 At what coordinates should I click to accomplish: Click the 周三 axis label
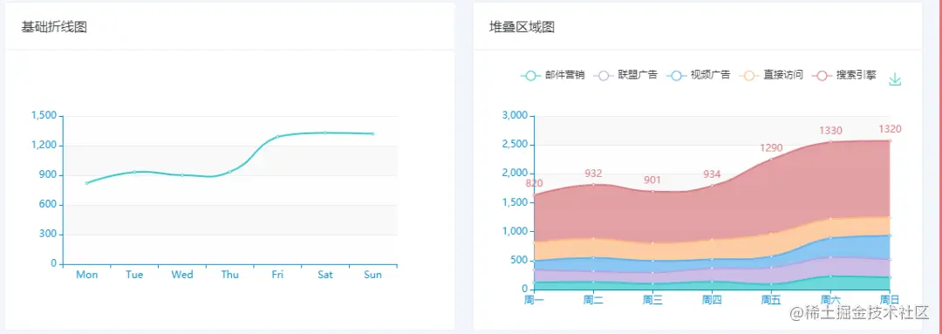click(652, 299)
